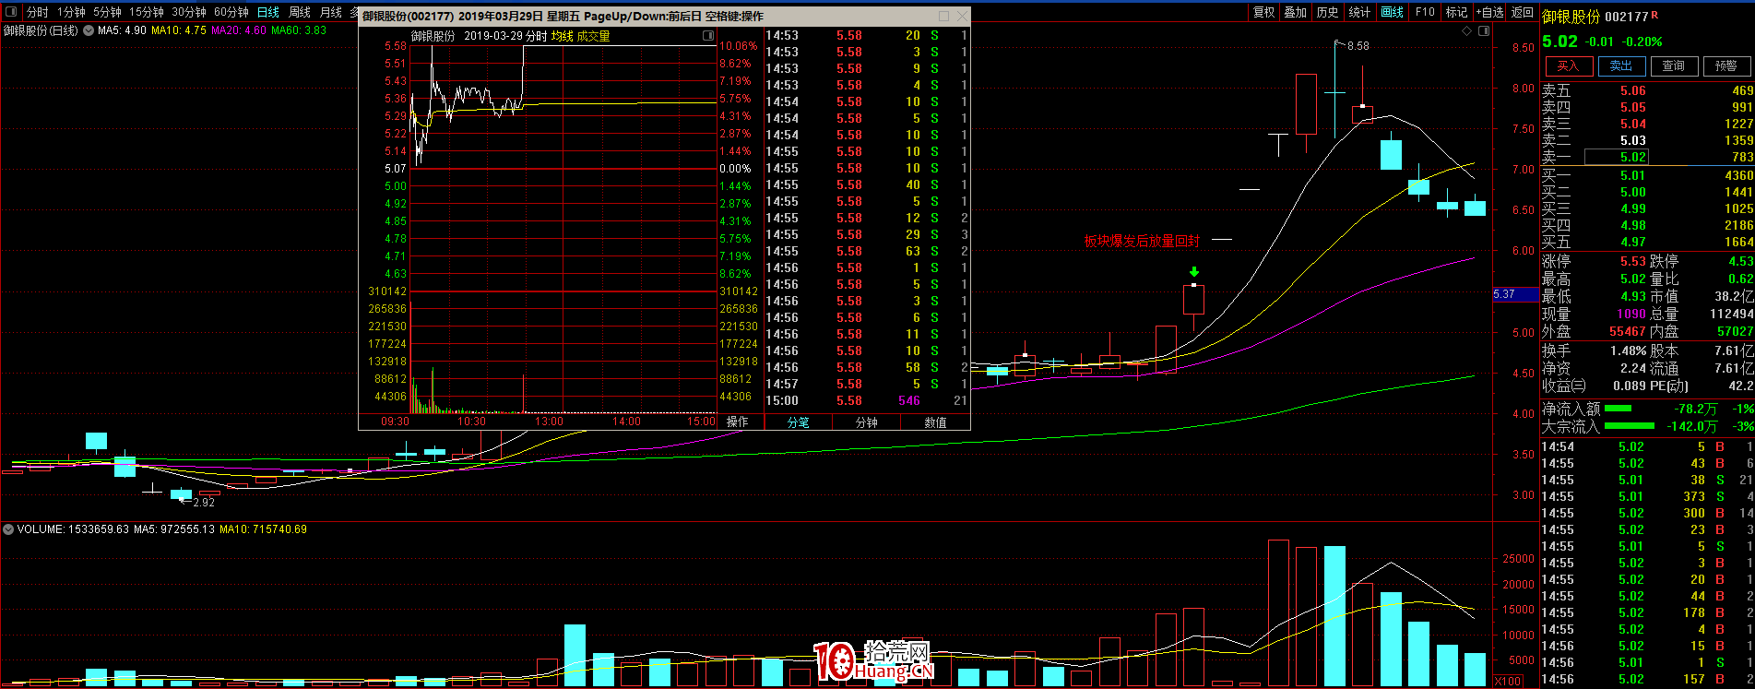1755x689 pixels.
Task: Switch to the 日线 daily period tab
Action: [267, 12]
